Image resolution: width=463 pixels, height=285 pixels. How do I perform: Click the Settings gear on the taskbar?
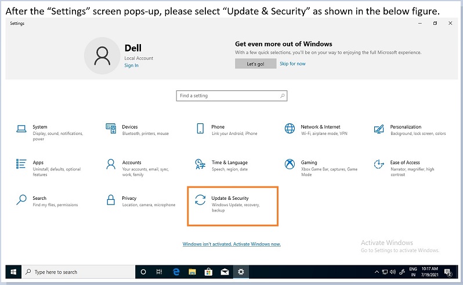241,272
